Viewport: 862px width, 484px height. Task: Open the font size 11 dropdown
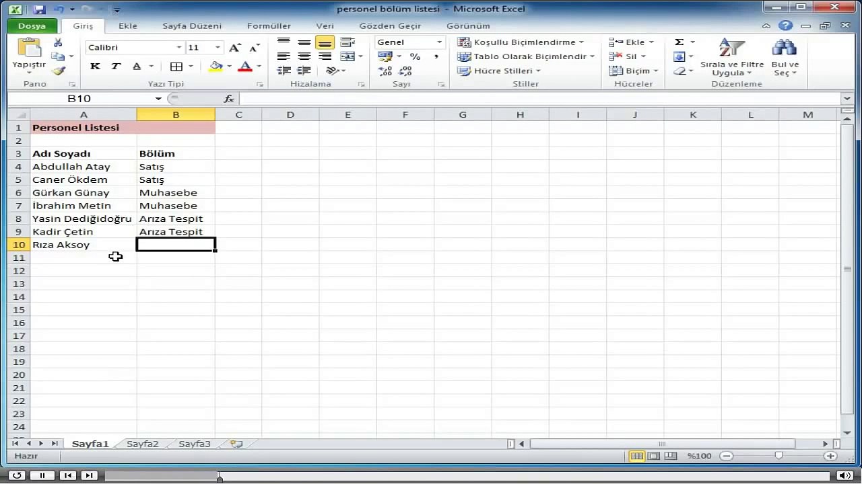tap(218, 48)
